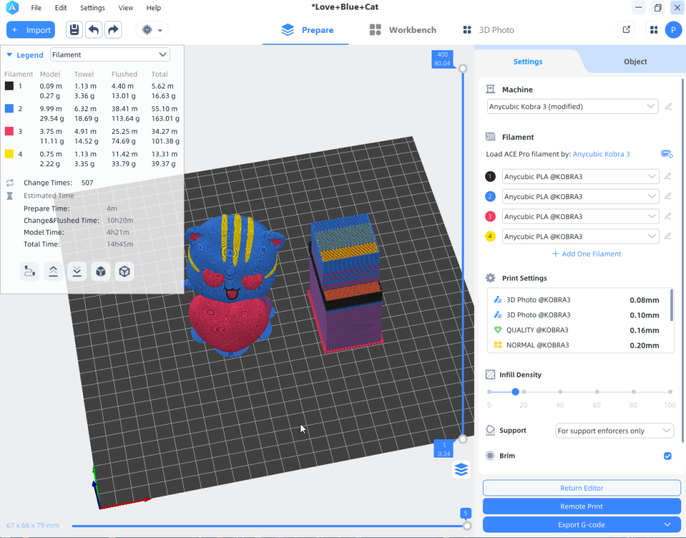Click the Print Settings gear icon

tap(490, 278)
